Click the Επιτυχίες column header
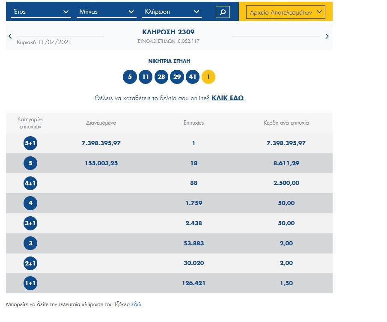 tap(193, 123)
